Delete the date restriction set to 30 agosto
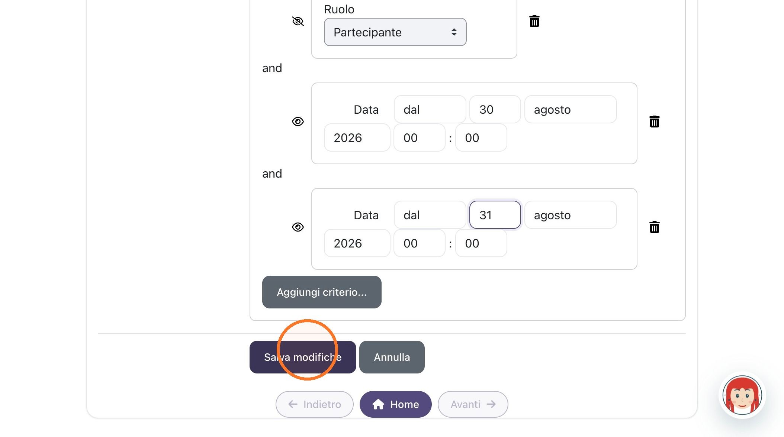This screenshot has height=437, width=784. click(x=654, y=122)
